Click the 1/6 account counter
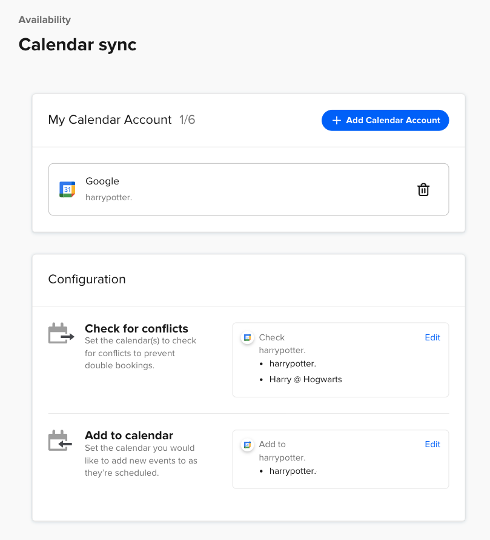Screen dimensions: 490x540 pyautogui.click(x=188, y=120)
